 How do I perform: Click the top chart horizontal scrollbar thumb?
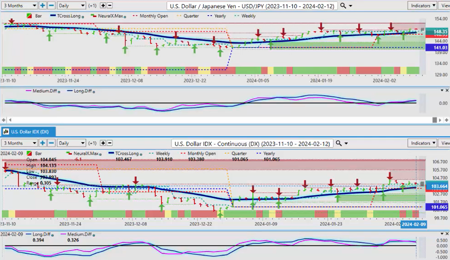[x=434, y=120]
